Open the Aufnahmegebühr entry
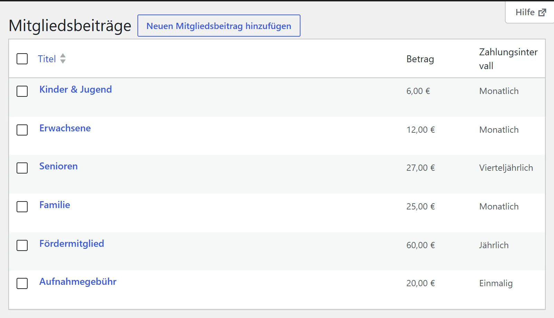Viewport: 554px width, 318px height. click(x=78, y=282)
